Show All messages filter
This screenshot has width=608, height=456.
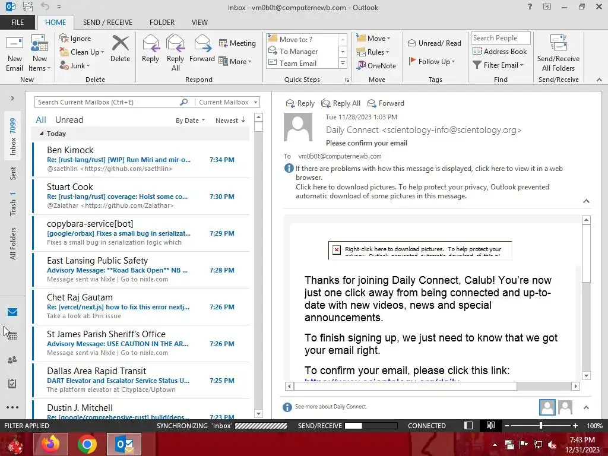41,120
